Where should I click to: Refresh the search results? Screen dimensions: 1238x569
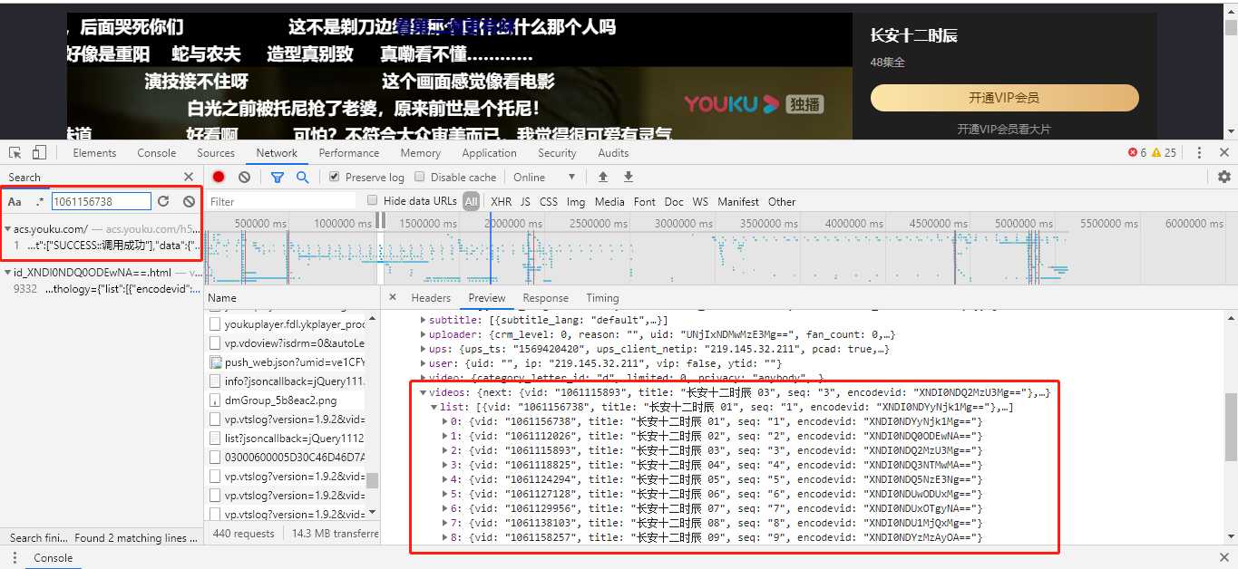(163, 201)
